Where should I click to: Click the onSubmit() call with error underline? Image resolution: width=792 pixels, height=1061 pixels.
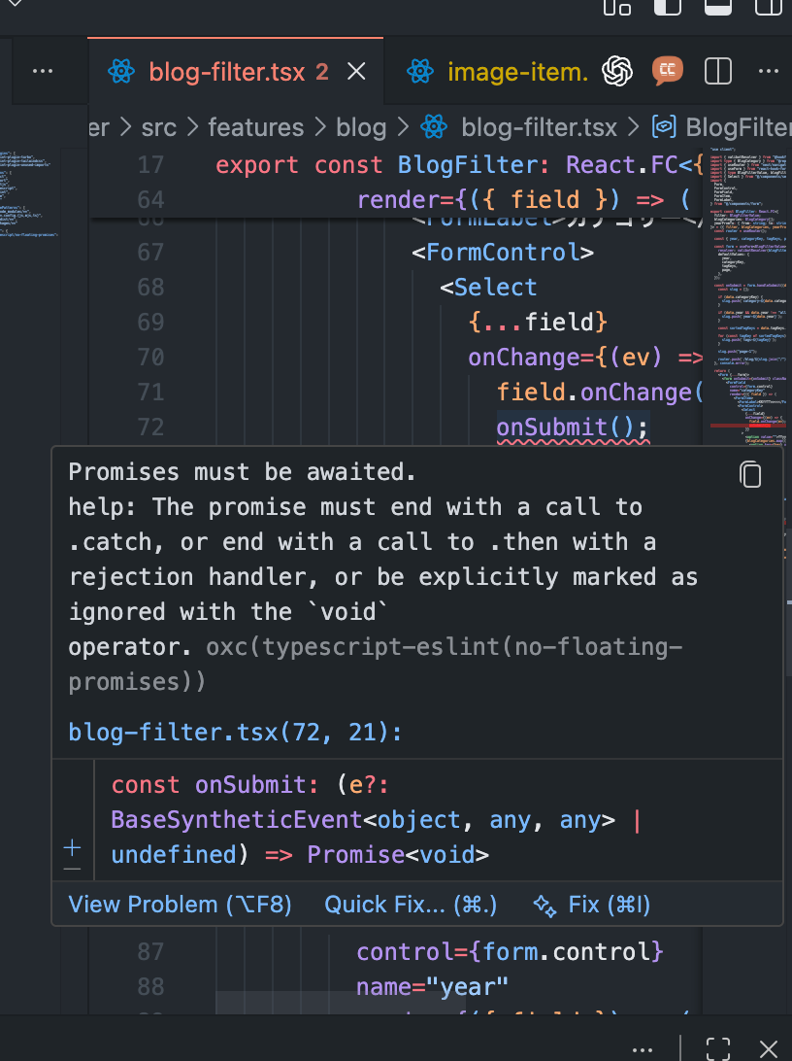[x=573, y=428]
